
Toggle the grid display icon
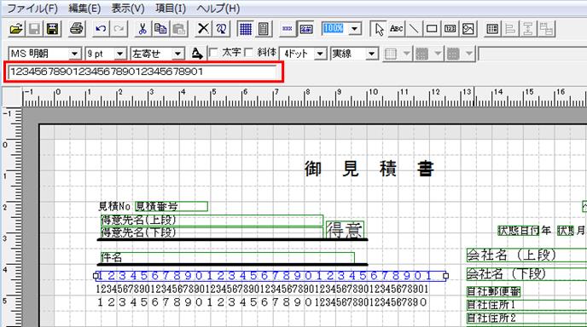point(246,29)
